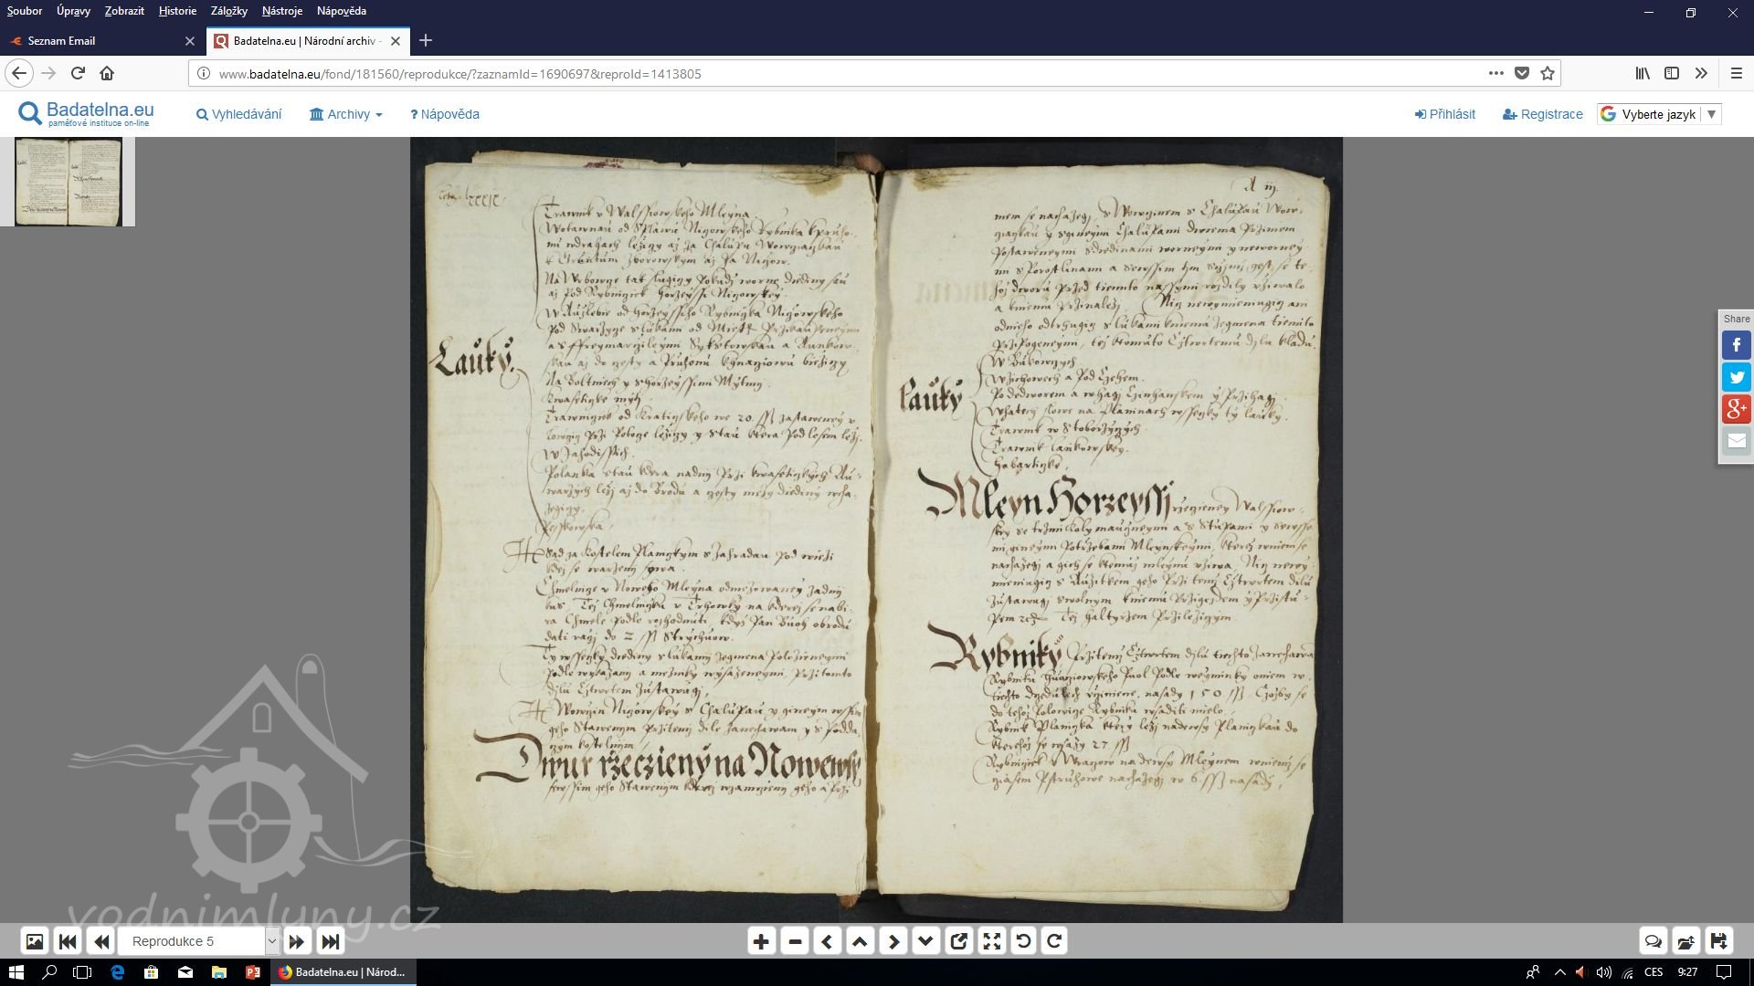Toggle fullscreen view of the reproduction
Screen dimensions: 1754x986
991,941
